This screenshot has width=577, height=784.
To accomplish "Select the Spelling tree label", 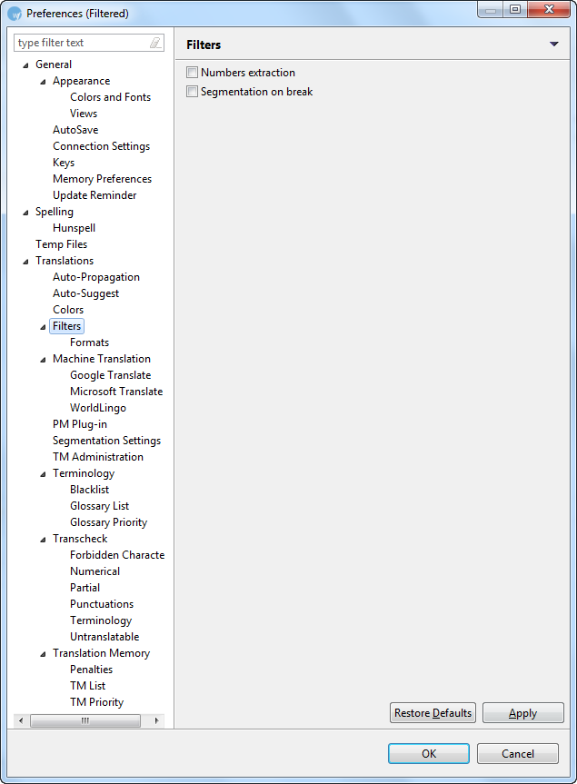I will tap(54, 212).
